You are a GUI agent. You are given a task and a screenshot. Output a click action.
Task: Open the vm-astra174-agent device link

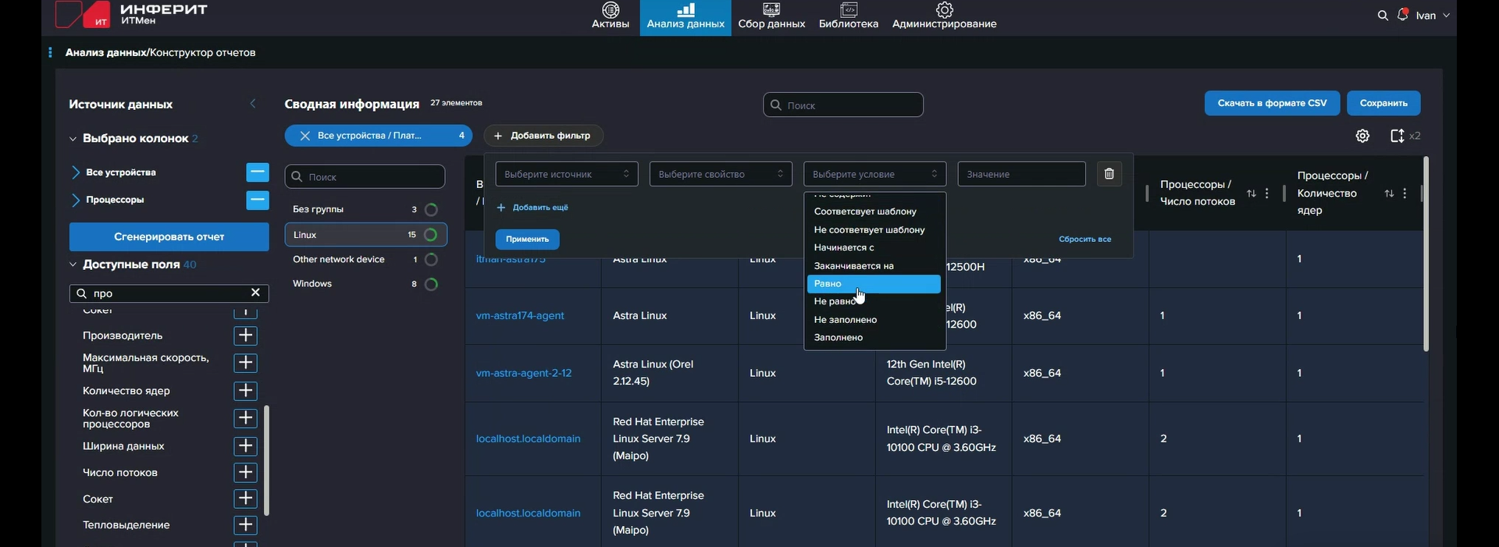520,316
